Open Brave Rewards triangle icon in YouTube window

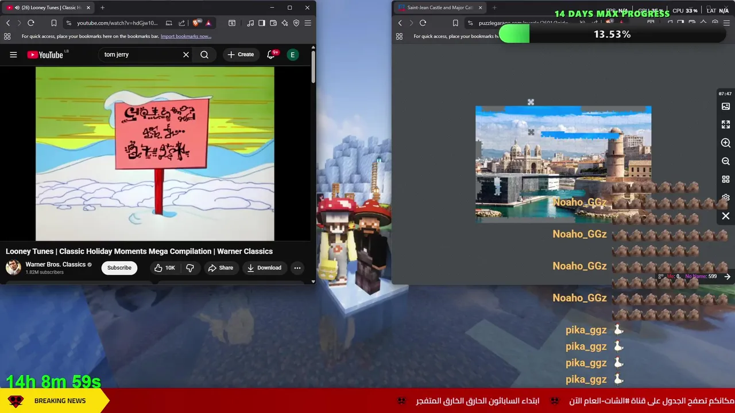(208, 23)
